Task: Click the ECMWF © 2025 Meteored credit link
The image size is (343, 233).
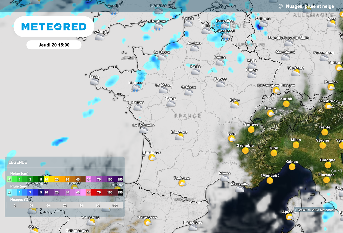Action: [x=314, y=209]
